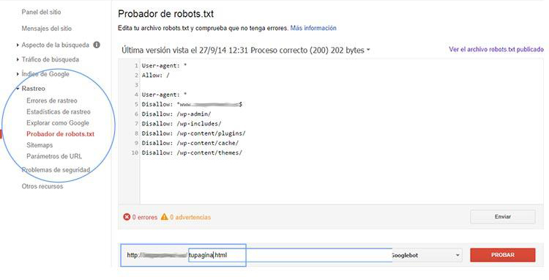Image resolution: width=549 pixels, height=280 pixels.
Task: Open the Última versión vista dropdown
Action: 246,50
